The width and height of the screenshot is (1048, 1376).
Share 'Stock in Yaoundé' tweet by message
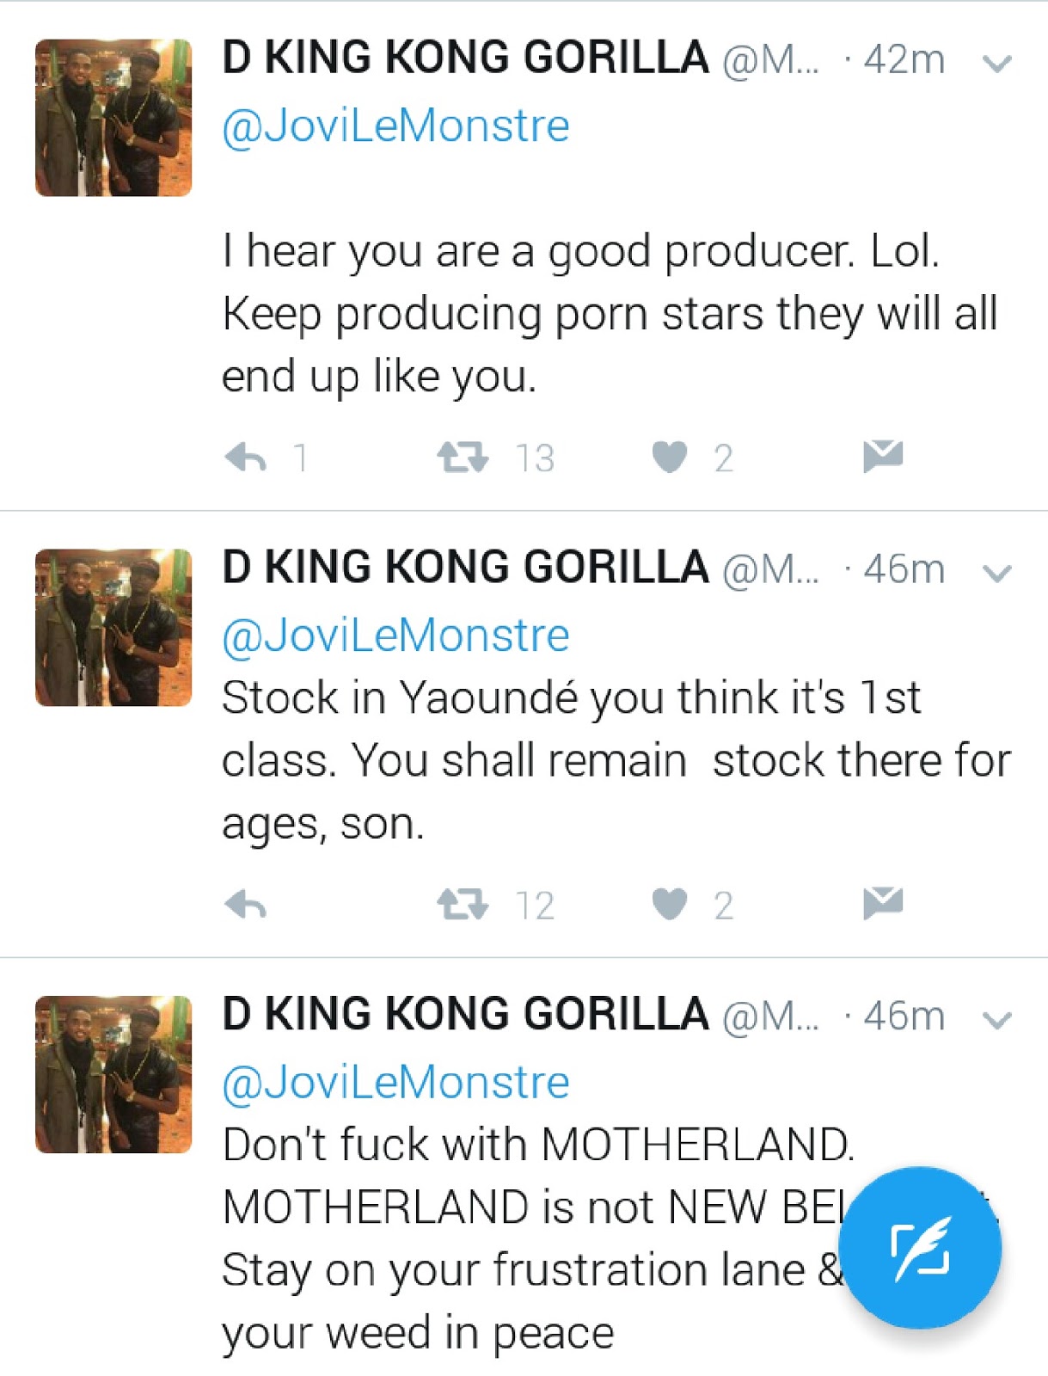[883, 902]
